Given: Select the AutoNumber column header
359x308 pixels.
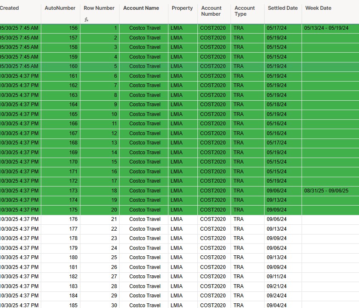Looking at the screenshot, I should pyautogui.click(x=60, y=8).
